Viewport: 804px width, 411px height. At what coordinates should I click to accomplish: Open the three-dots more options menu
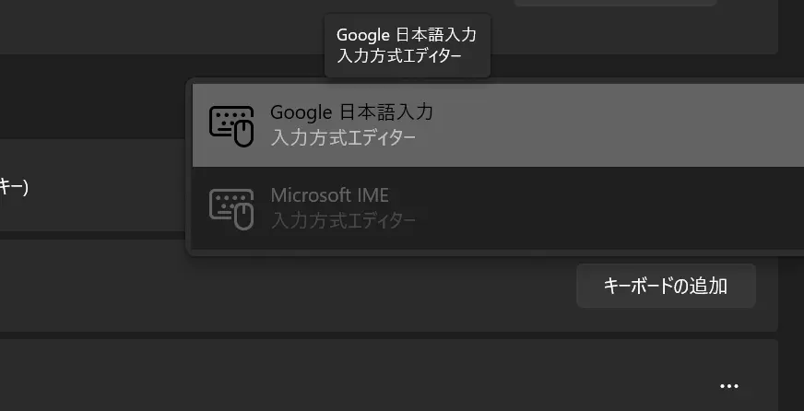coord(728,386)
